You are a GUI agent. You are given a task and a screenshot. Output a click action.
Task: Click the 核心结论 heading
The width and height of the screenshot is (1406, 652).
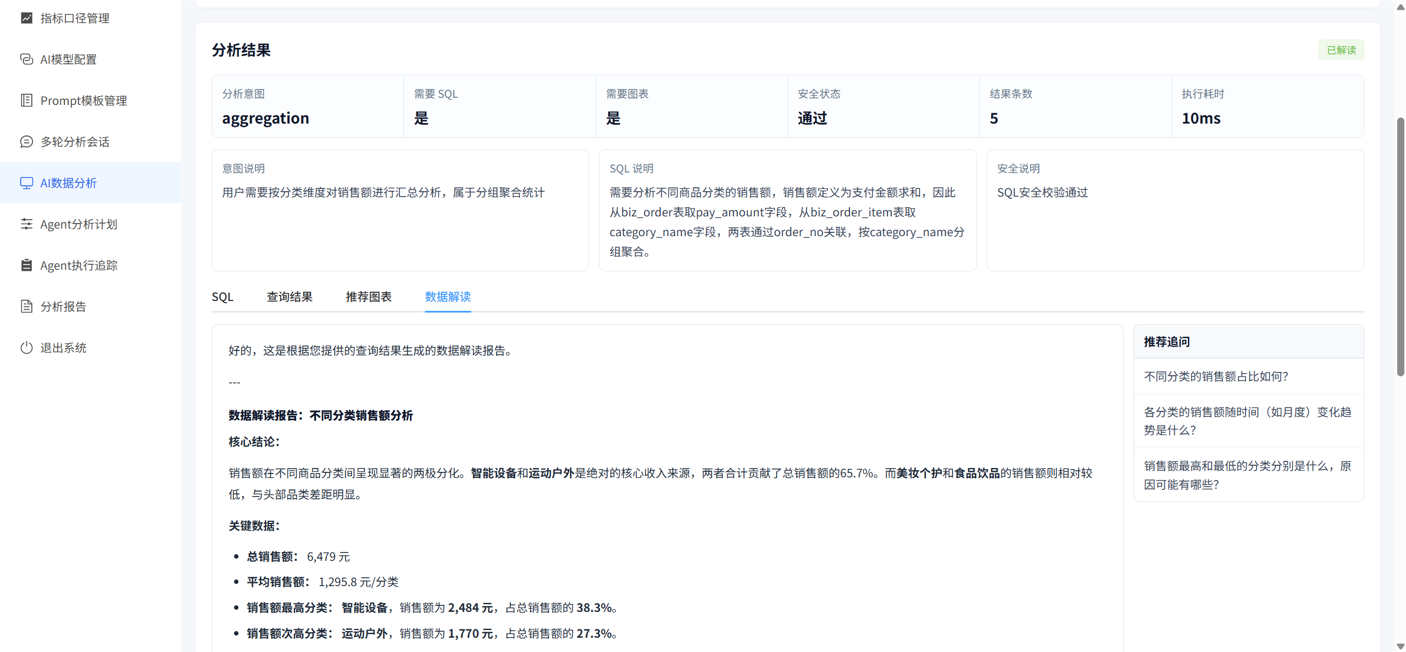pos(254,442)
